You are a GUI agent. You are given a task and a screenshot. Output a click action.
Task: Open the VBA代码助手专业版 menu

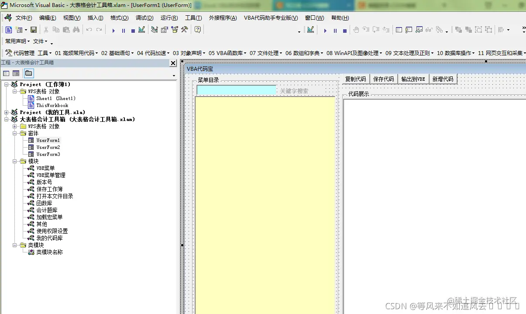[271, 18]
